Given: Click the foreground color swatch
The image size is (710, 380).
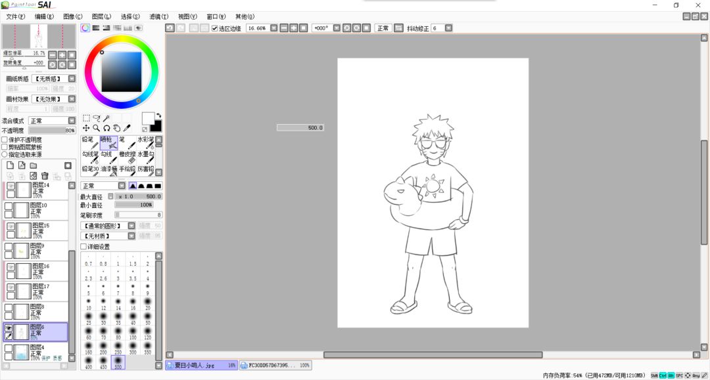Looking at the screenshot, I should pyautogui.click(x=148, y=118).
